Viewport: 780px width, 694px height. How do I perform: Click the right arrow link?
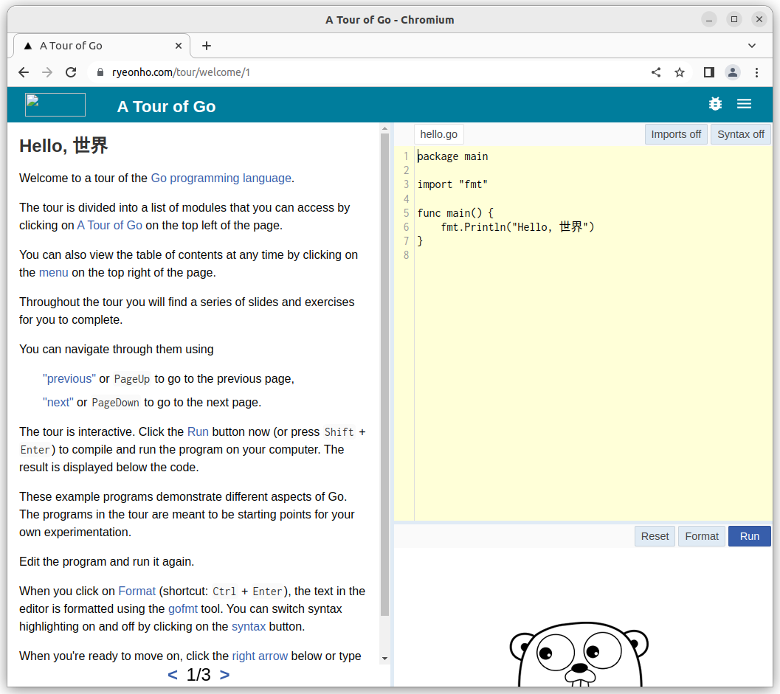tap(260, 656)
